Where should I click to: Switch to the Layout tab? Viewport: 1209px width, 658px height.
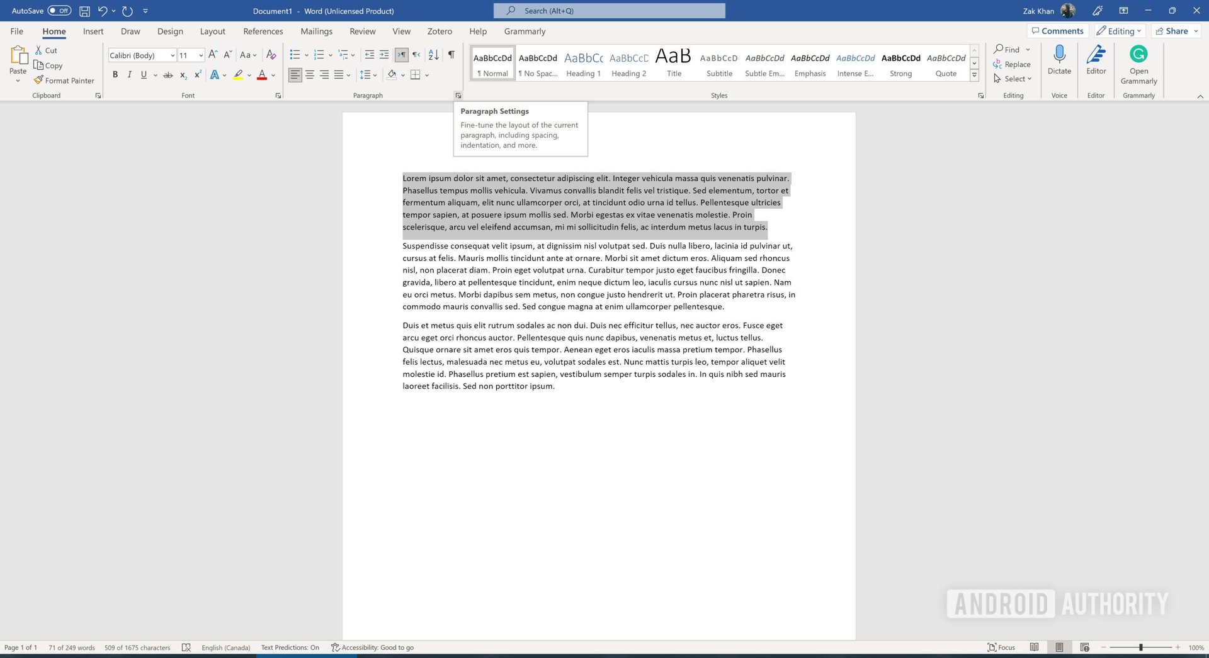212,31
